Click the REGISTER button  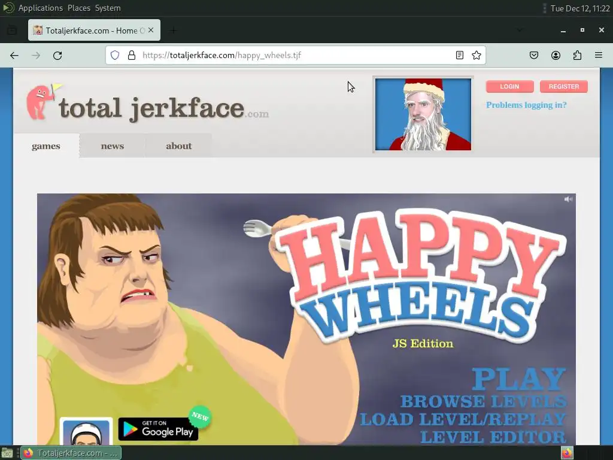(564, 86)
